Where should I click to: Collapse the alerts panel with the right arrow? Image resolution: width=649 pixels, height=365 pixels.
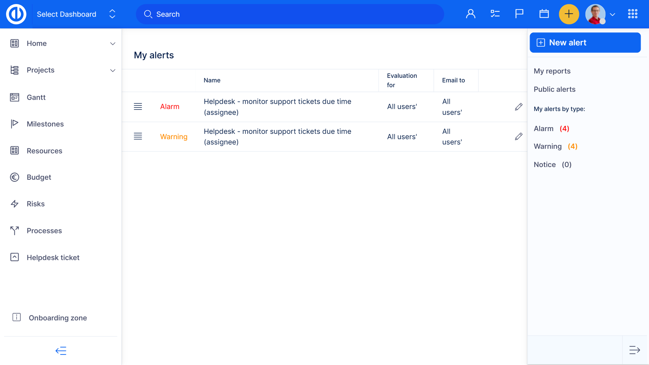click(635, 350)
